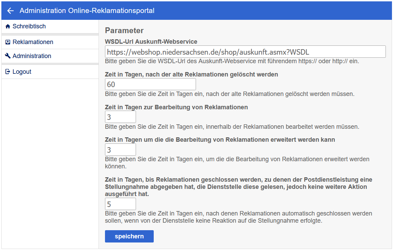
Task: Click the label about alte Reklamationen gelöscht
Action: 191,74
